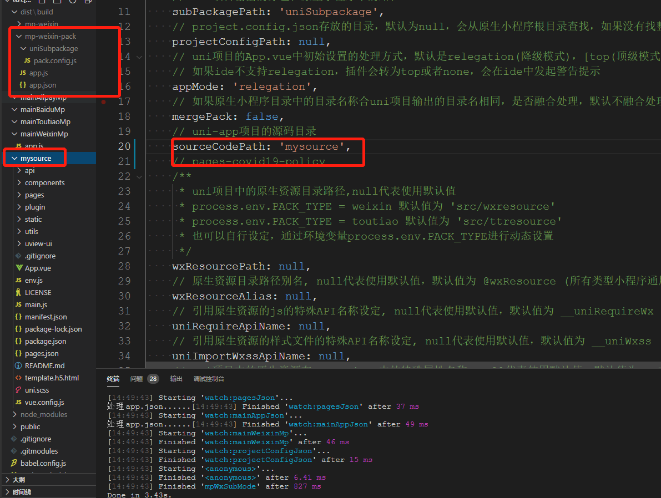
Task: Collapse the mainBaiduMp folder
Action: [14, 110]
